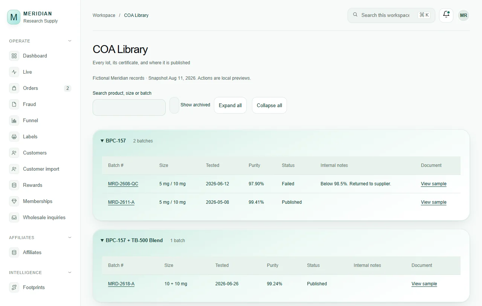Click the 'Below 98.5%. Returned to supplier.' note

click(x=356, y=184)
